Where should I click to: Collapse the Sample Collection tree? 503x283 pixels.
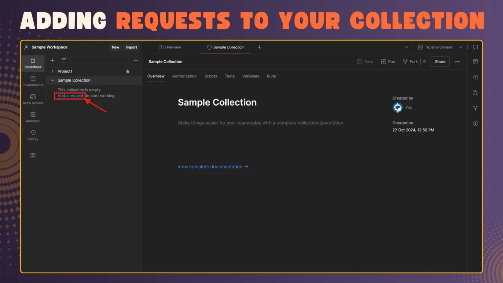(52, 80)
